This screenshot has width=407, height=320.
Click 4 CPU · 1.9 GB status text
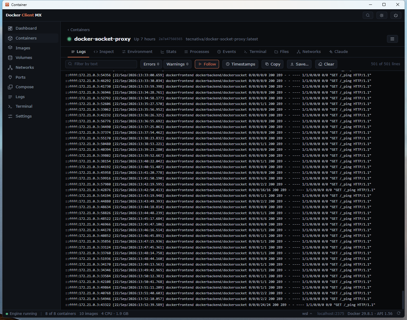click(x=115, y=314)
